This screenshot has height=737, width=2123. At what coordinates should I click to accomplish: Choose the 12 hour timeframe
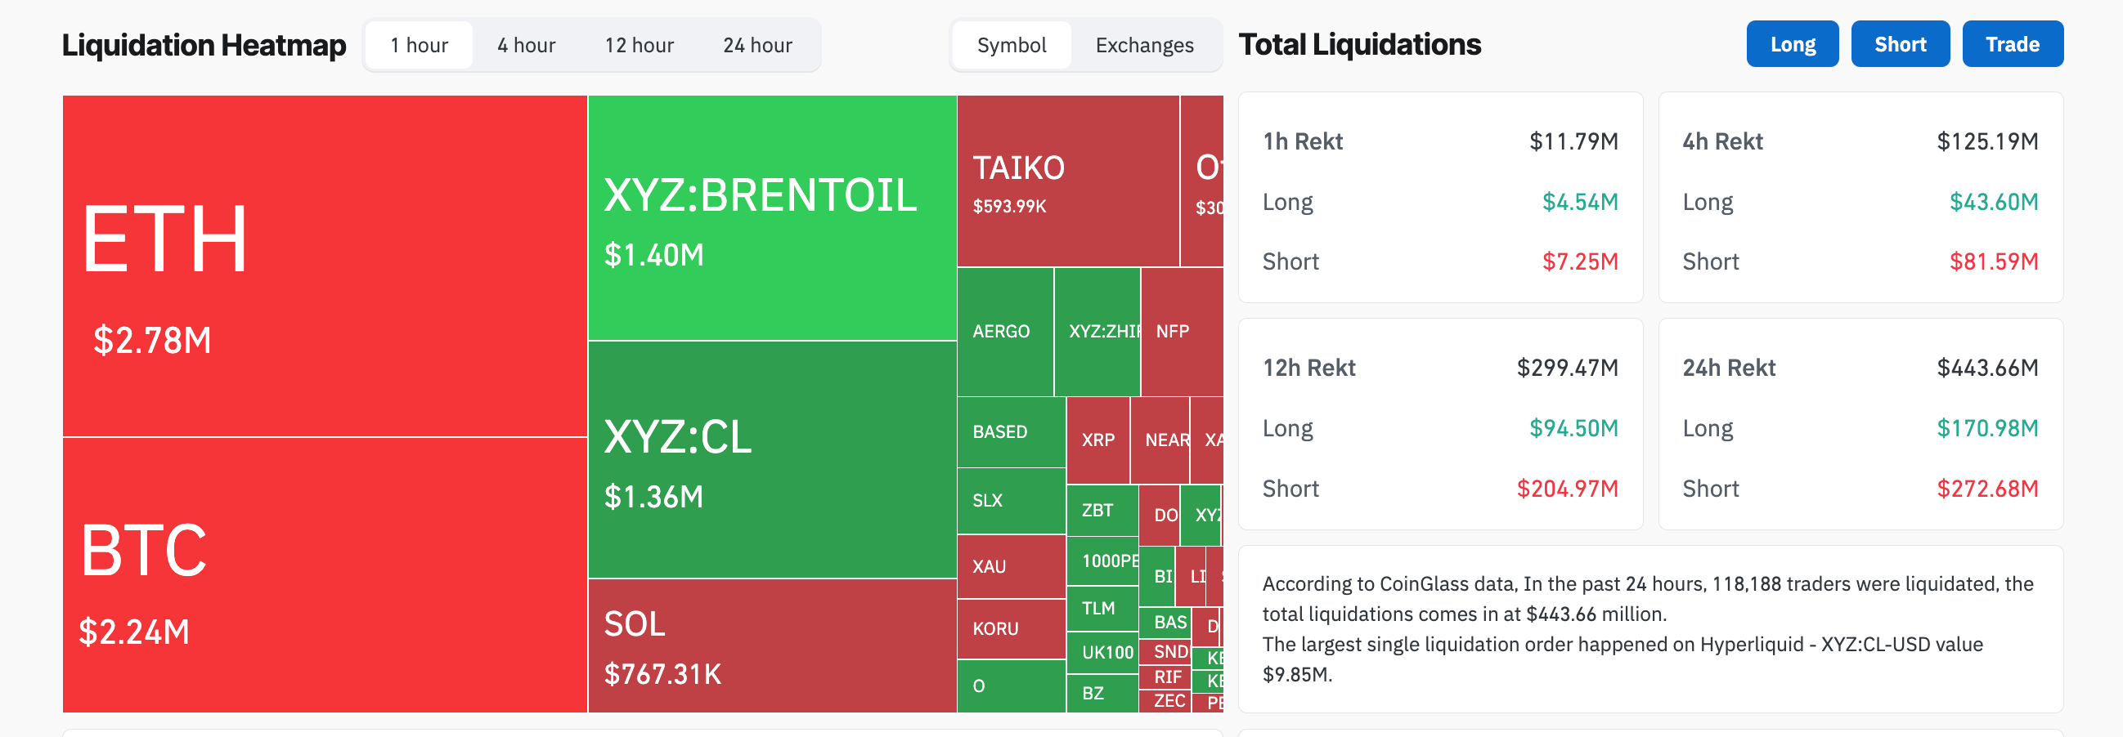[639, 45]
